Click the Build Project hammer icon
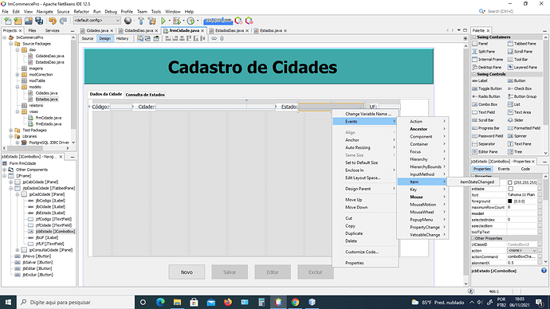 coord(141,21)
